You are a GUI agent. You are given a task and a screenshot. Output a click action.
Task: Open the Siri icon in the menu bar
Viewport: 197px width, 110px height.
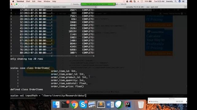pos(179,1)
